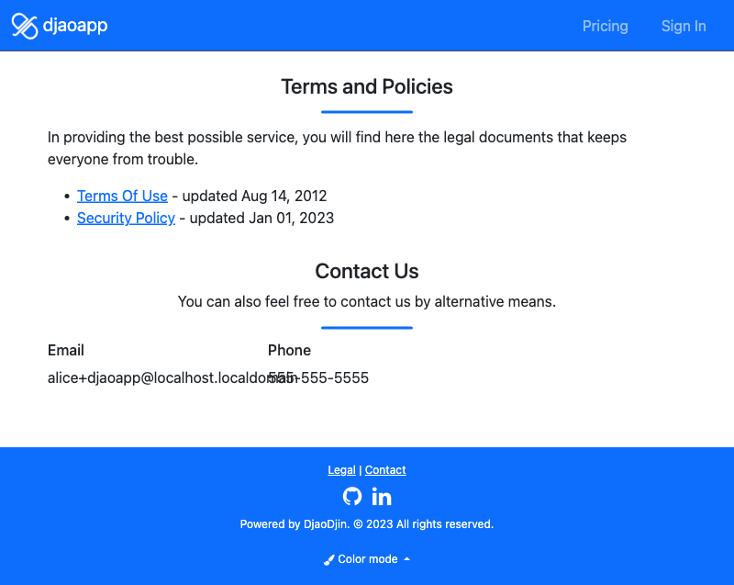Screen dimensions: 734x585
Task: Go to Sign In in navbar
Action: coord(684,27)
